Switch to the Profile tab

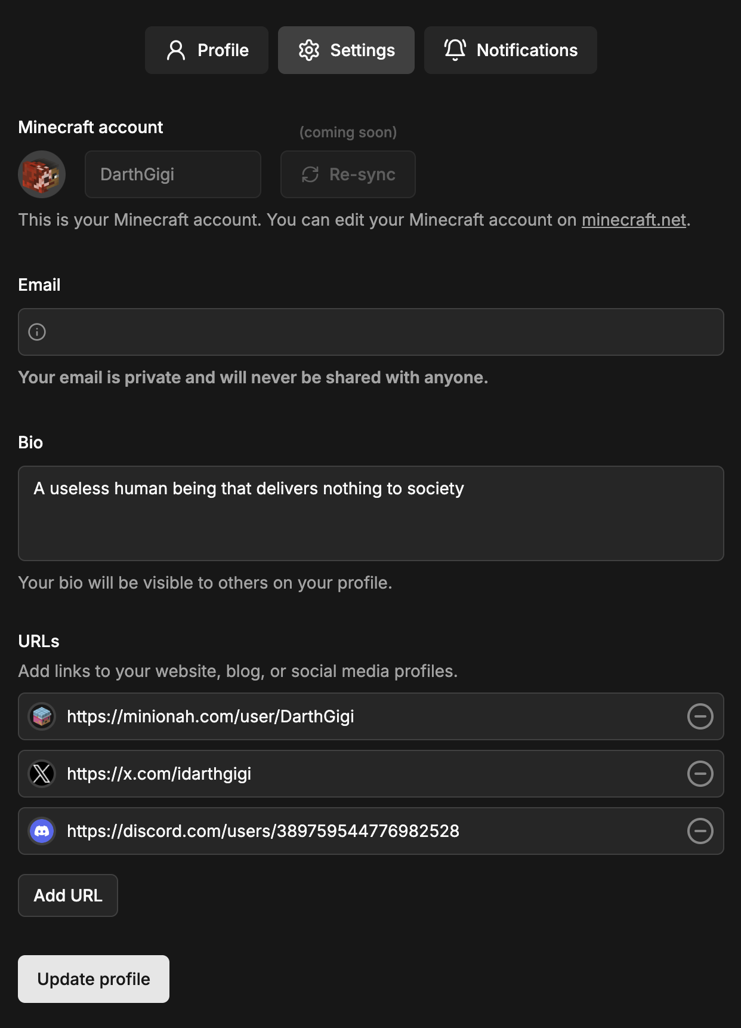(x=206, y=50)
